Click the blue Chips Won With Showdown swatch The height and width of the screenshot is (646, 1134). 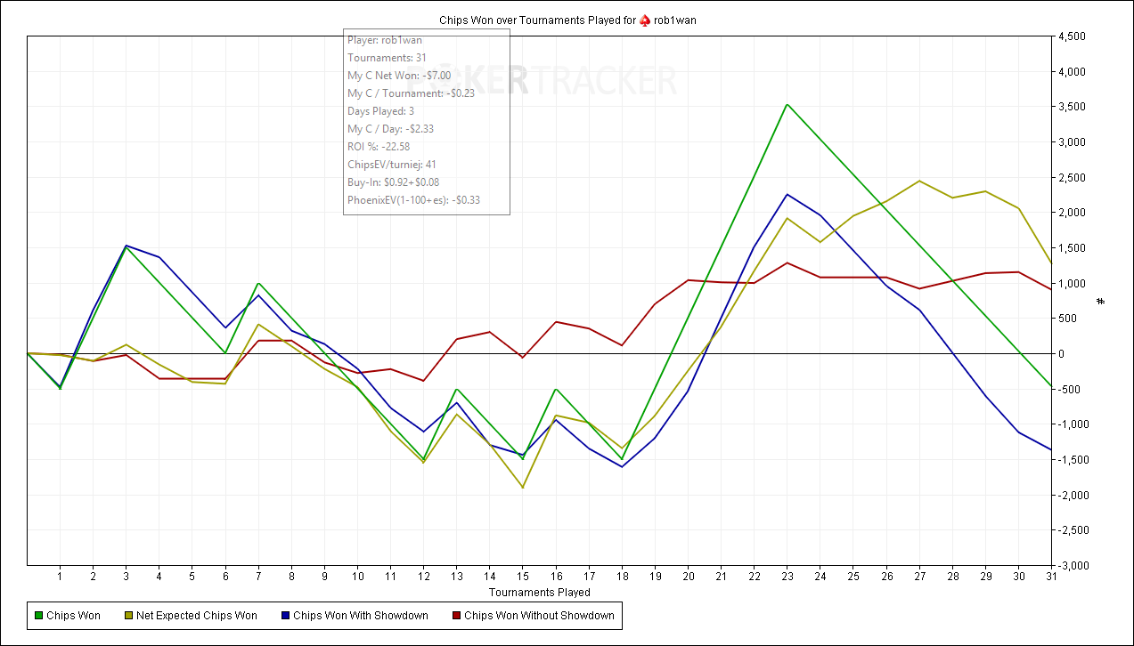[283, 616]
